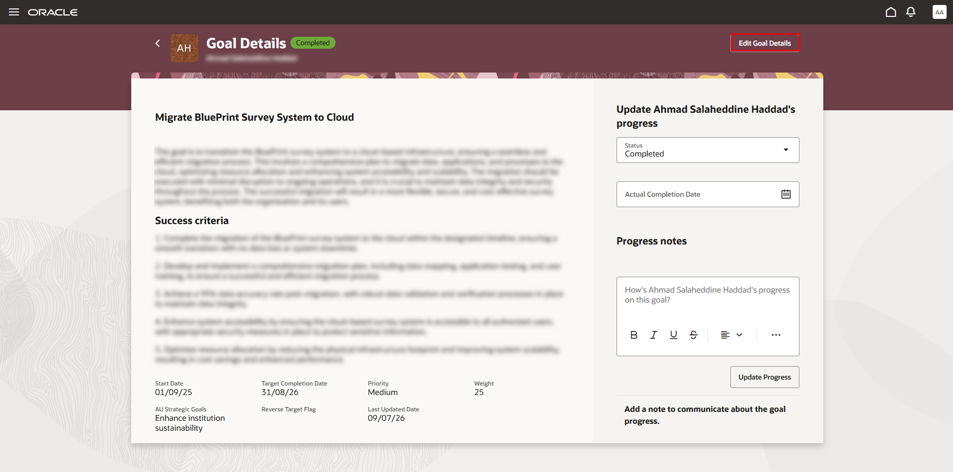Toggle bold formatting in progress notes
This screenshot has width=953, height=472.
click(634, 335)
